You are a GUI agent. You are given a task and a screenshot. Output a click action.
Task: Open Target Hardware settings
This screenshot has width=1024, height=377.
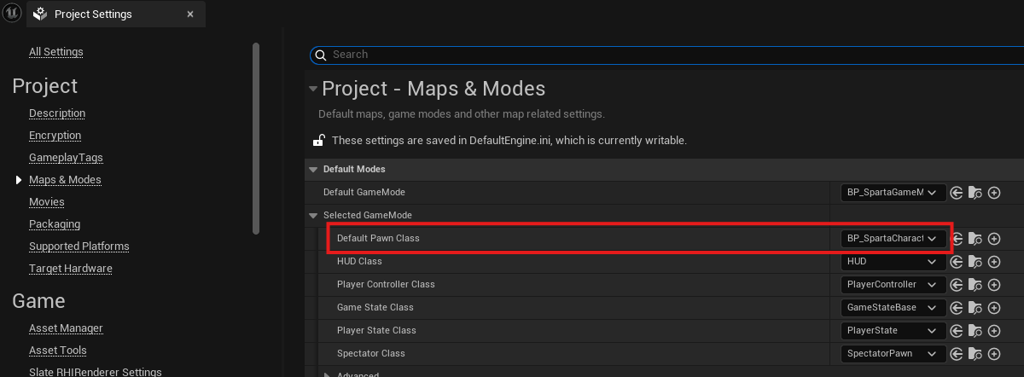(x=71, y=269)
